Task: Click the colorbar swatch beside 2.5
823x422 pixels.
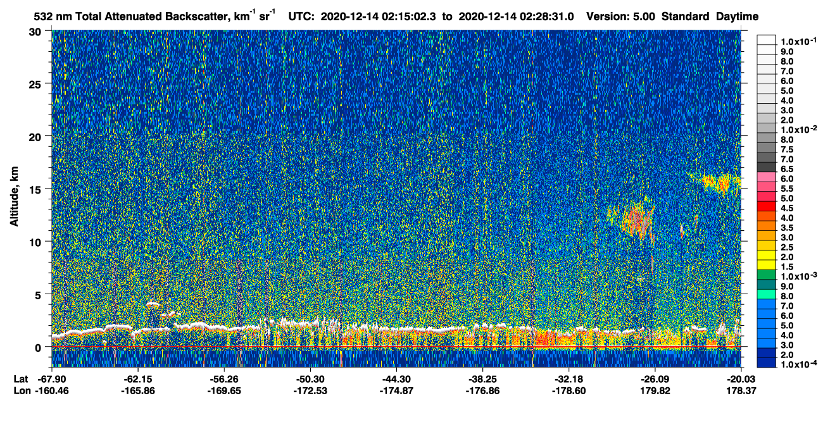Action: coord(767,245)
